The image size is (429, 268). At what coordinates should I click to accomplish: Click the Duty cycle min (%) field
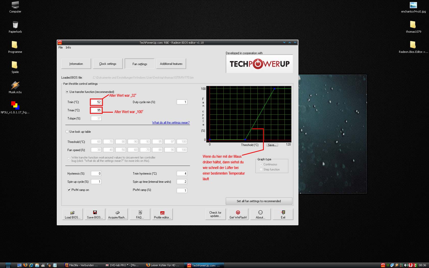click(x=182, y=102)
